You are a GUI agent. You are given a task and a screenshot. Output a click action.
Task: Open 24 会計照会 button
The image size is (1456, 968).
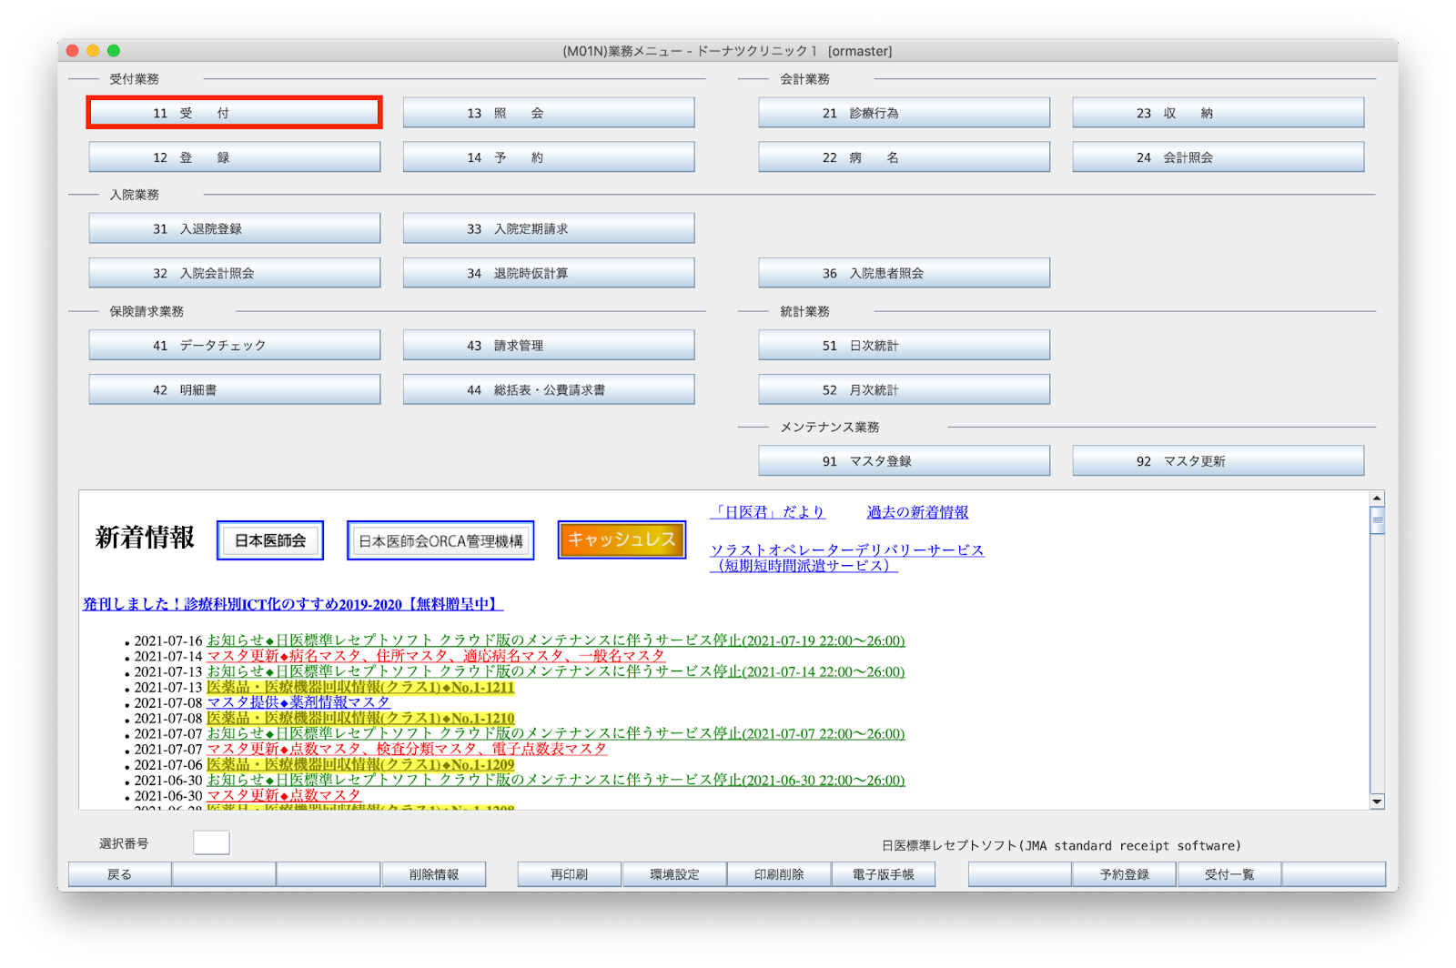point(1218,157)
